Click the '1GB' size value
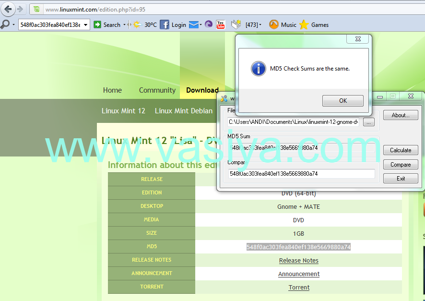The height and width of the screenshot is (301, 425). [298, 233]
